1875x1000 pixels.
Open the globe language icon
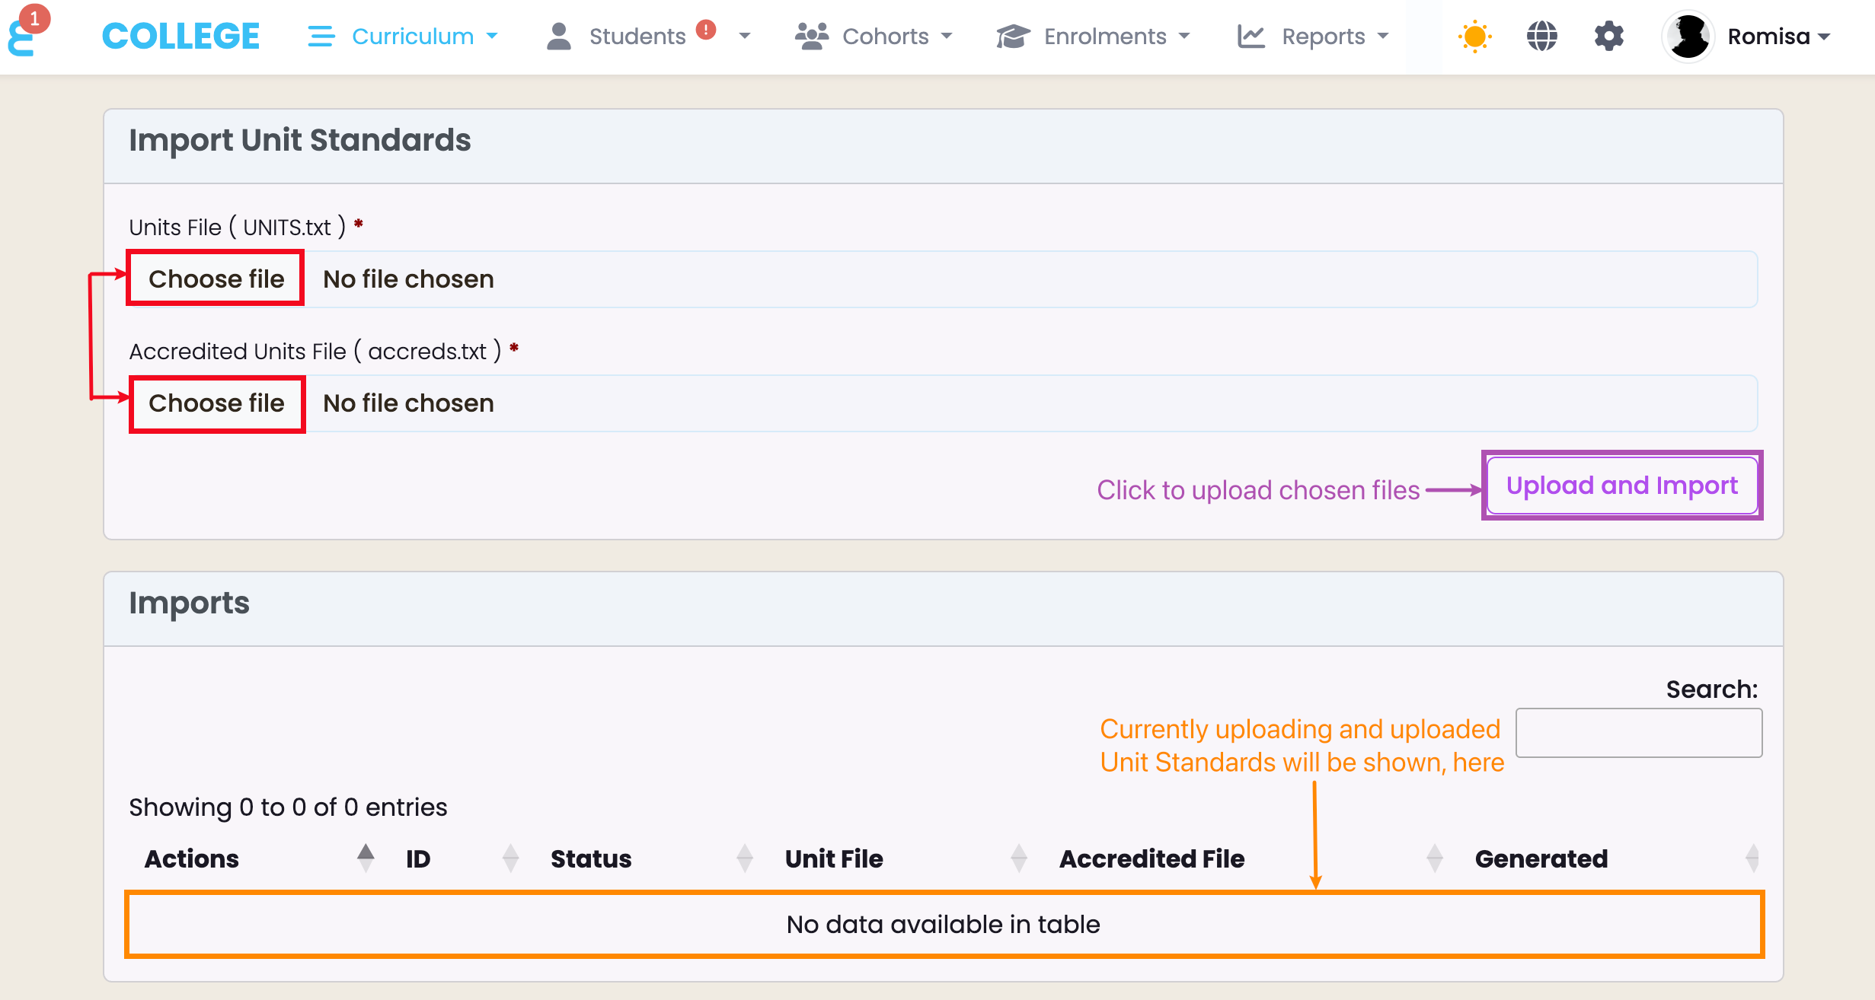(x=1541, y=37)
